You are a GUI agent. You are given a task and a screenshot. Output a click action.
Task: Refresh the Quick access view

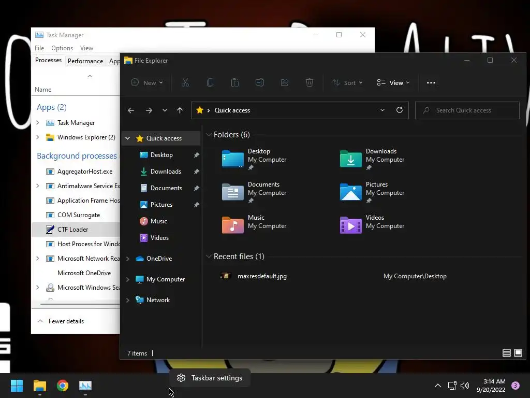(x=399, y=110)
